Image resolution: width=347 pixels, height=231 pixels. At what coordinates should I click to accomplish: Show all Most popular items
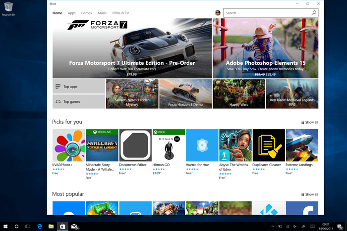coord(309,194)
